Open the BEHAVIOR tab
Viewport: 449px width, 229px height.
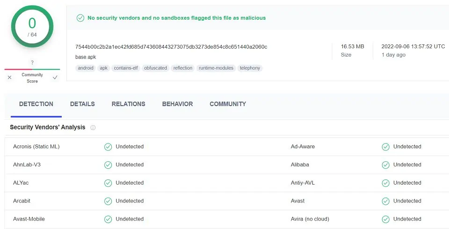click(x=178, y=104)
